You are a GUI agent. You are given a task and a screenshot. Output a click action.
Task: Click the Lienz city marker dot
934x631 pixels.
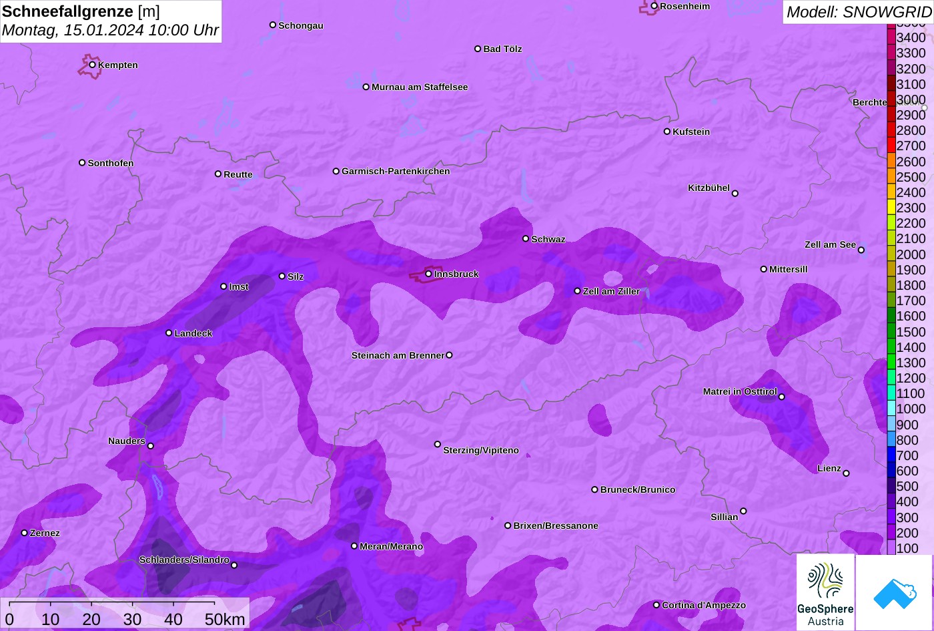click(846, 473)
